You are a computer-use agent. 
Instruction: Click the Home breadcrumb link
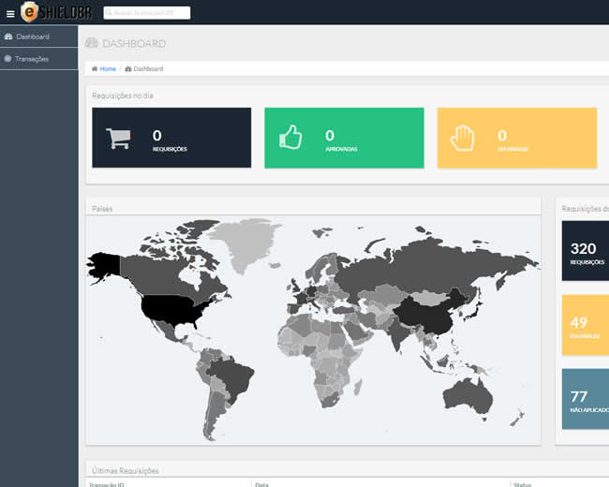(x=108, y=69)
